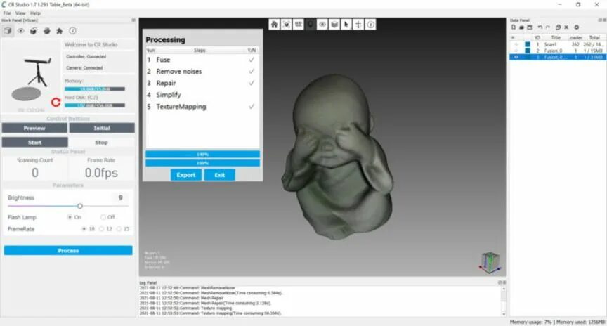Click the 'Remove noises' step row

pyautogui.click(x=202, y=72)
